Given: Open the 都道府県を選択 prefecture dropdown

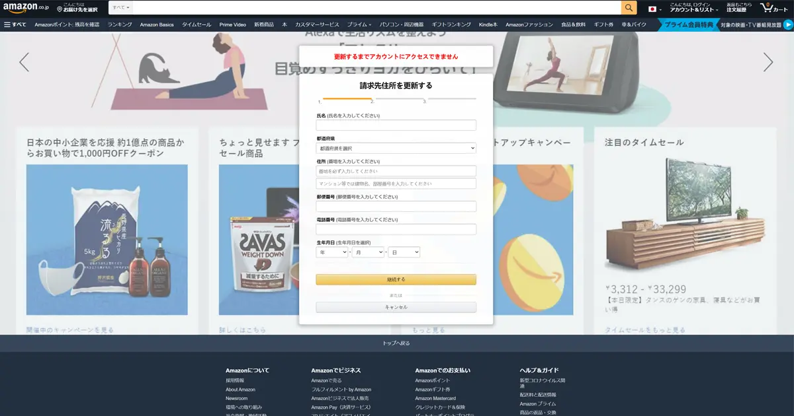Looking at the screenshot, I should (396, 149).
